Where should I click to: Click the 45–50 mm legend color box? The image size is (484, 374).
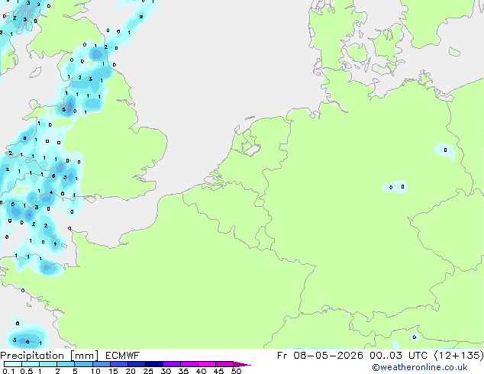[x=224, y=364]
